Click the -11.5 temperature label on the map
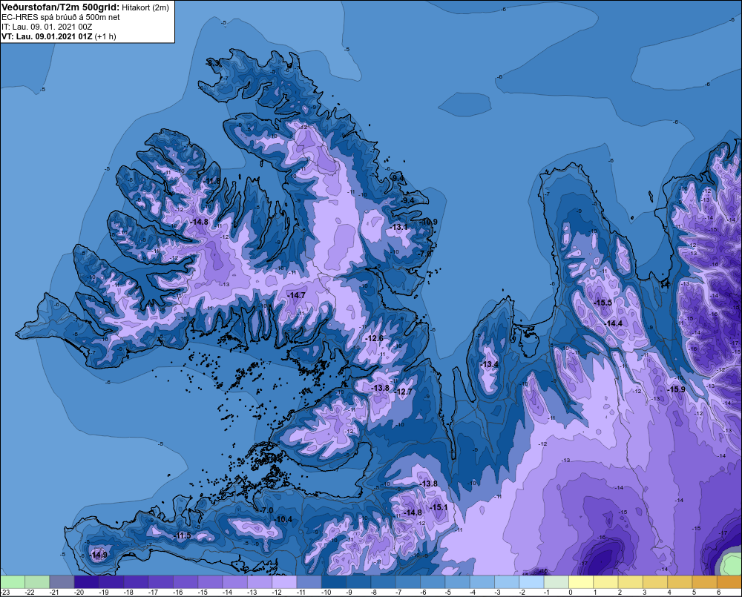 (183, 535)
